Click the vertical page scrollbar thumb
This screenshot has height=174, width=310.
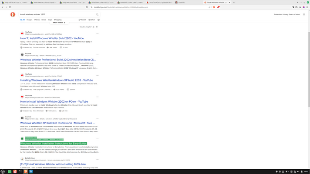[x=309, y=70]
